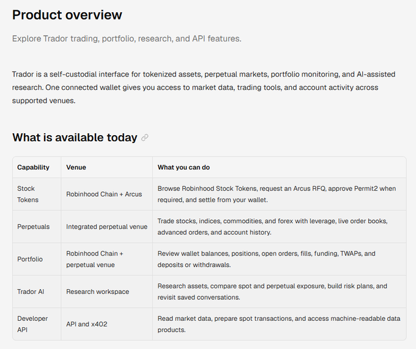Select the Integrated perpetual venue cell

(107, 227)
